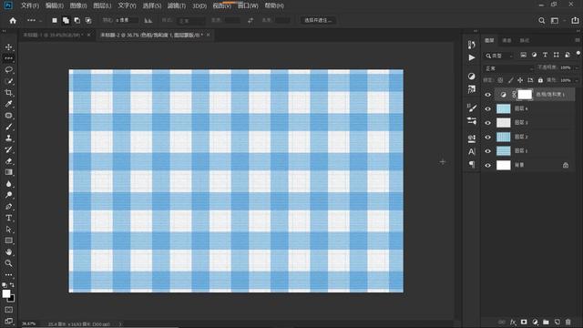
Task: Create new adjustment layer icon at bottom
Action: pos(535,322)
